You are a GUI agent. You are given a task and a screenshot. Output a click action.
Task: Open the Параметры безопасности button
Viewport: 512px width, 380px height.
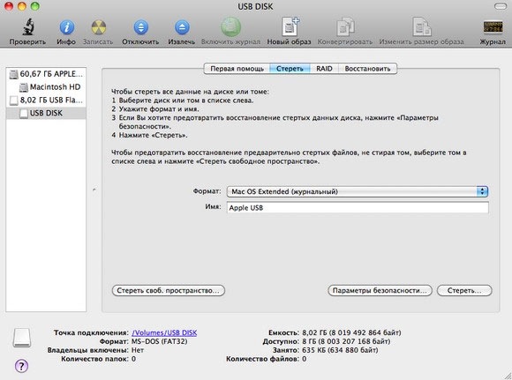tap(380, 291)
